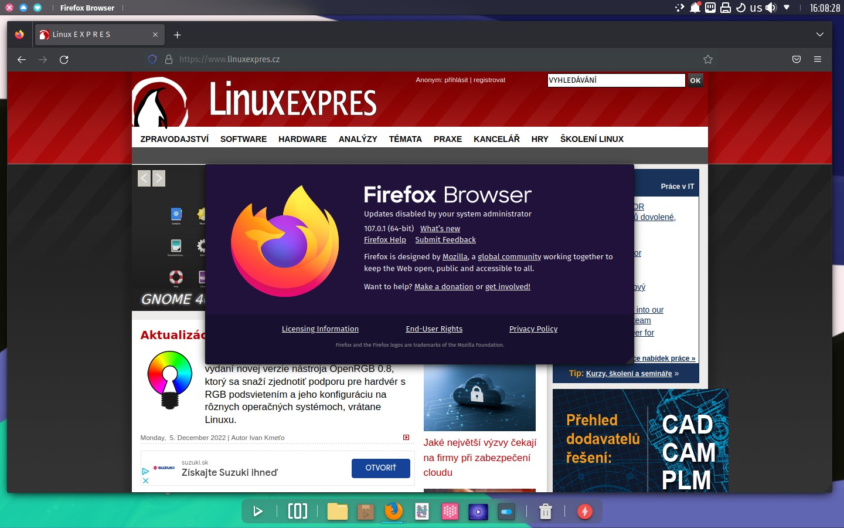Click the přihlásit login link
Image resolution: width=844 pixels, height=528 pixels.
click(456, 80)
